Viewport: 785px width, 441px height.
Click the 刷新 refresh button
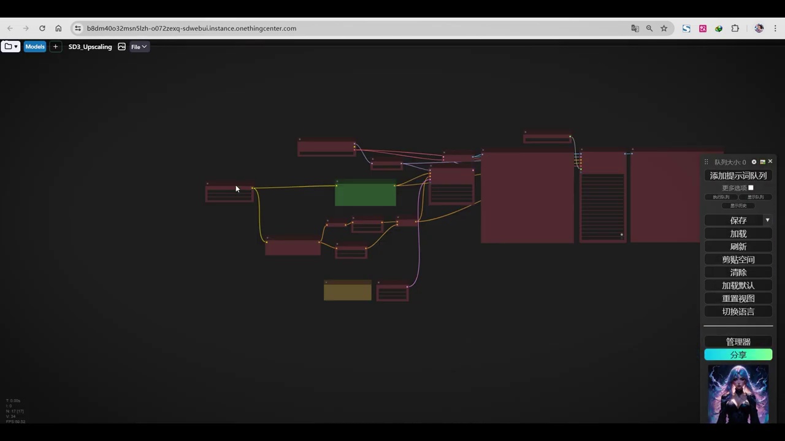(x=738, y=247)
